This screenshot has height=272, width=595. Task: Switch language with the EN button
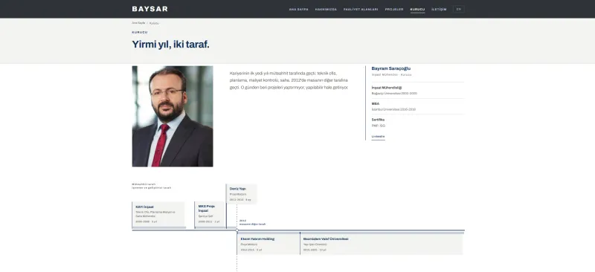click(459, 9)
